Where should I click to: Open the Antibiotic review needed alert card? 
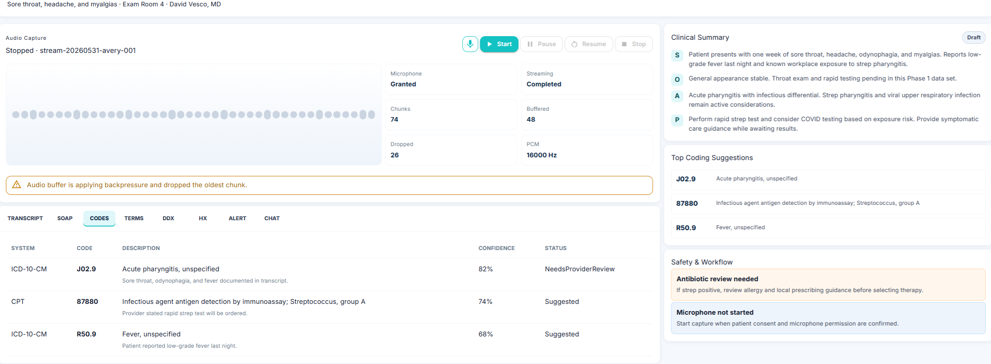(828, 284)
